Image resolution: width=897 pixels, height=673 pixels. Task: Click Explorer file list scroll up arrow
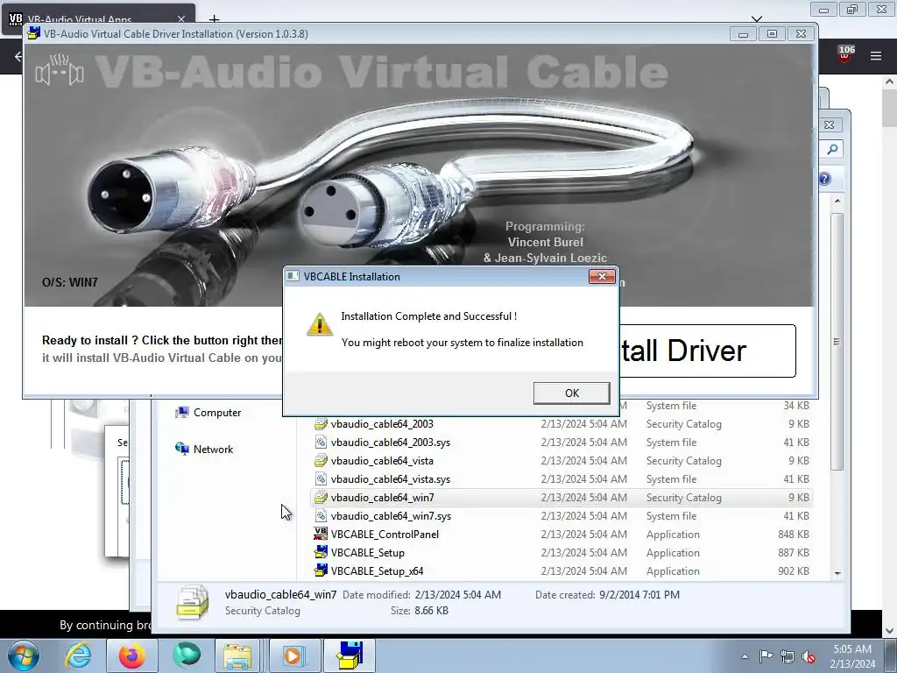[837, 201]
